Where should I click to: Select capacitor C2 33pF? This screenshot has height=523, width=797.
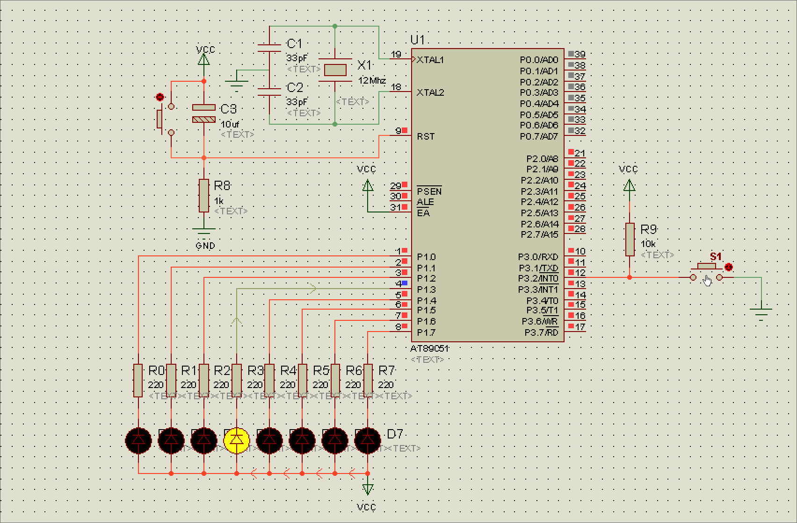269,91
